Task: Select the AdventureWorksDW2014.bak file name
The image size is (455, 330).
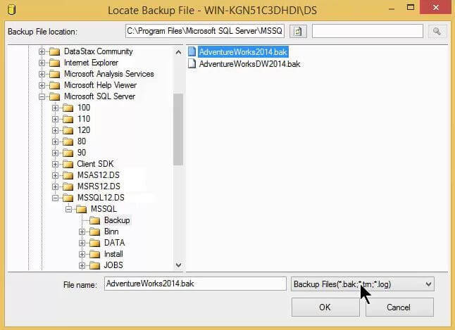Action: 249,64
